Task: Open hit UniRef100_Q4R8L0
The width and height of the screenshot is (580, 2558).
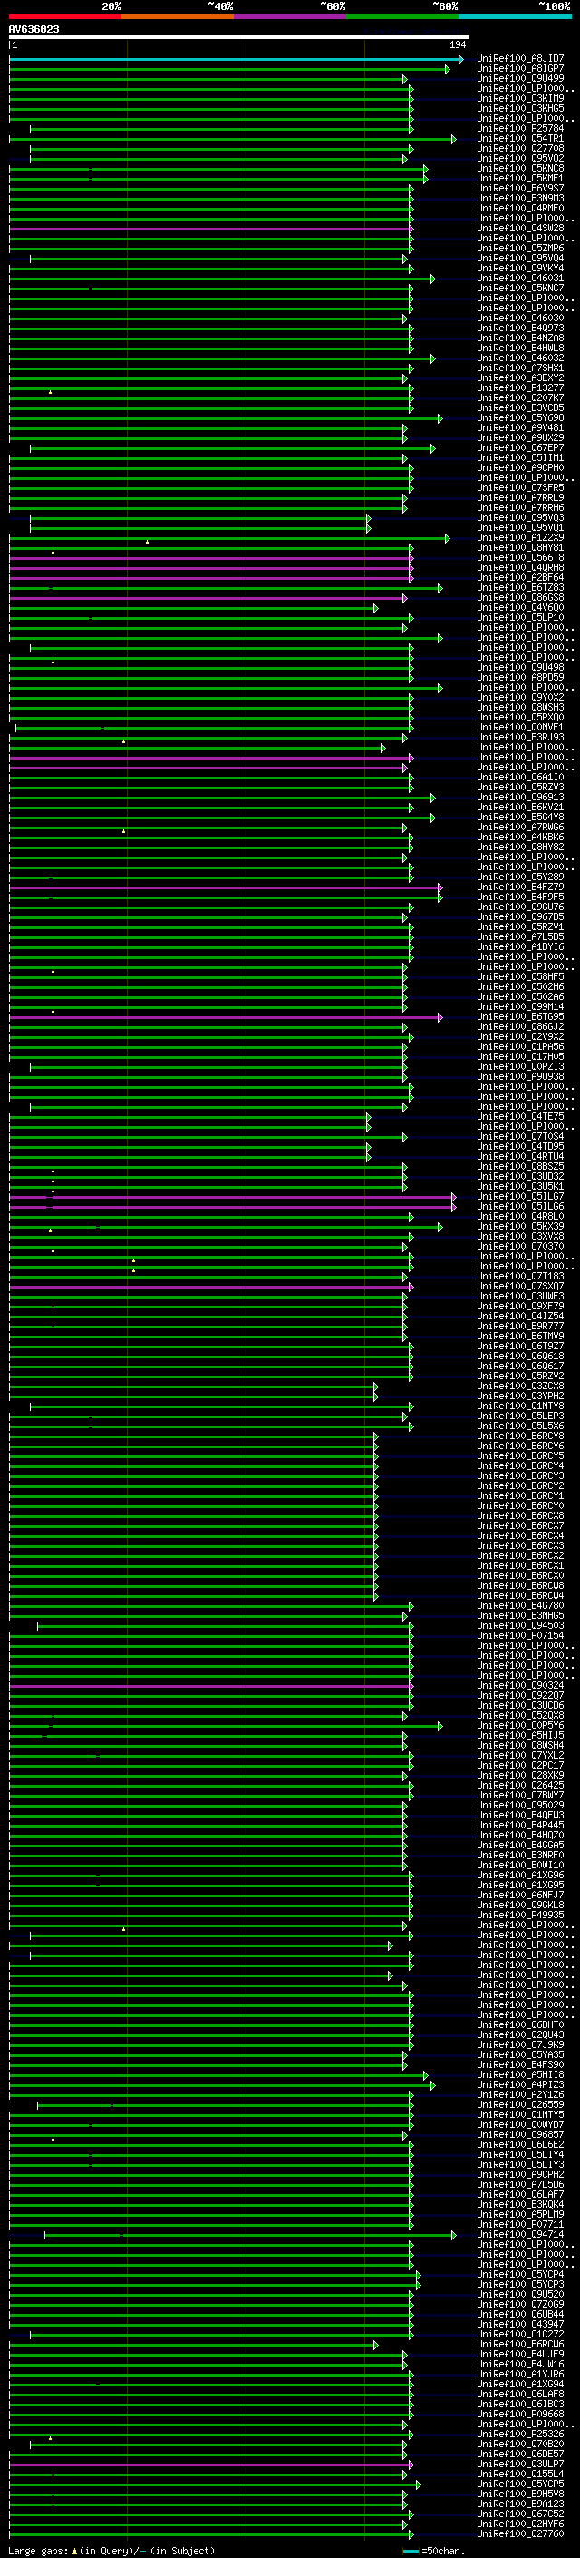Action: [520, 1217]
